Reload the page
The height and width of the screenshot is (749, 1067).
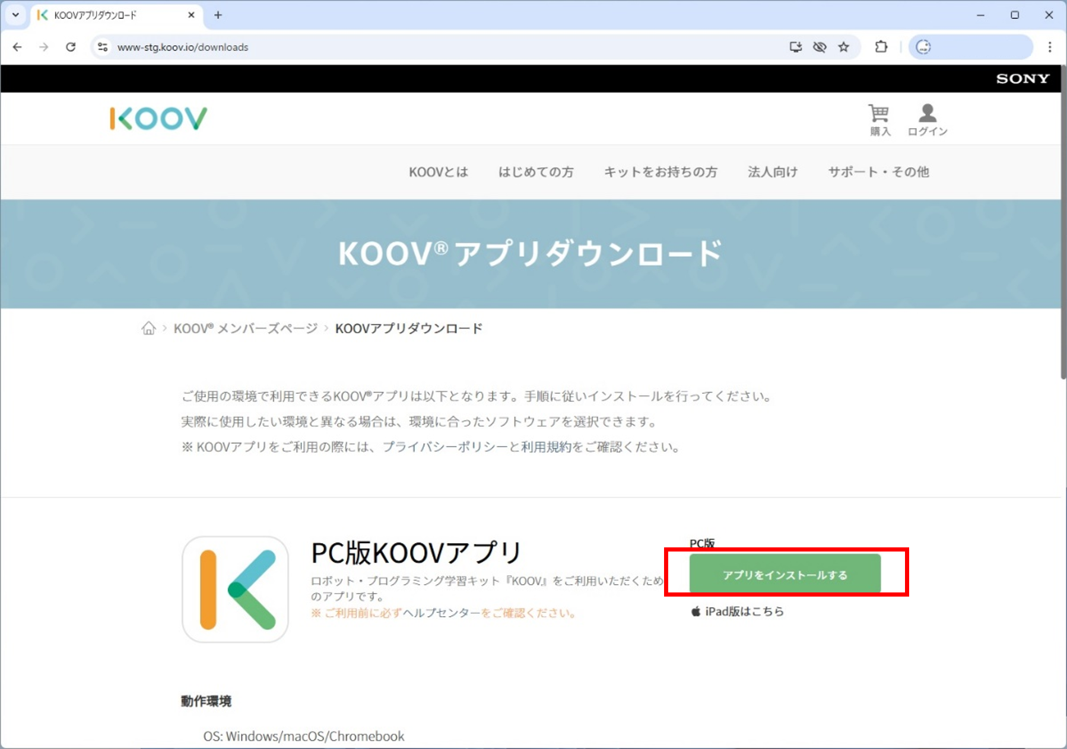pos(71,47)
